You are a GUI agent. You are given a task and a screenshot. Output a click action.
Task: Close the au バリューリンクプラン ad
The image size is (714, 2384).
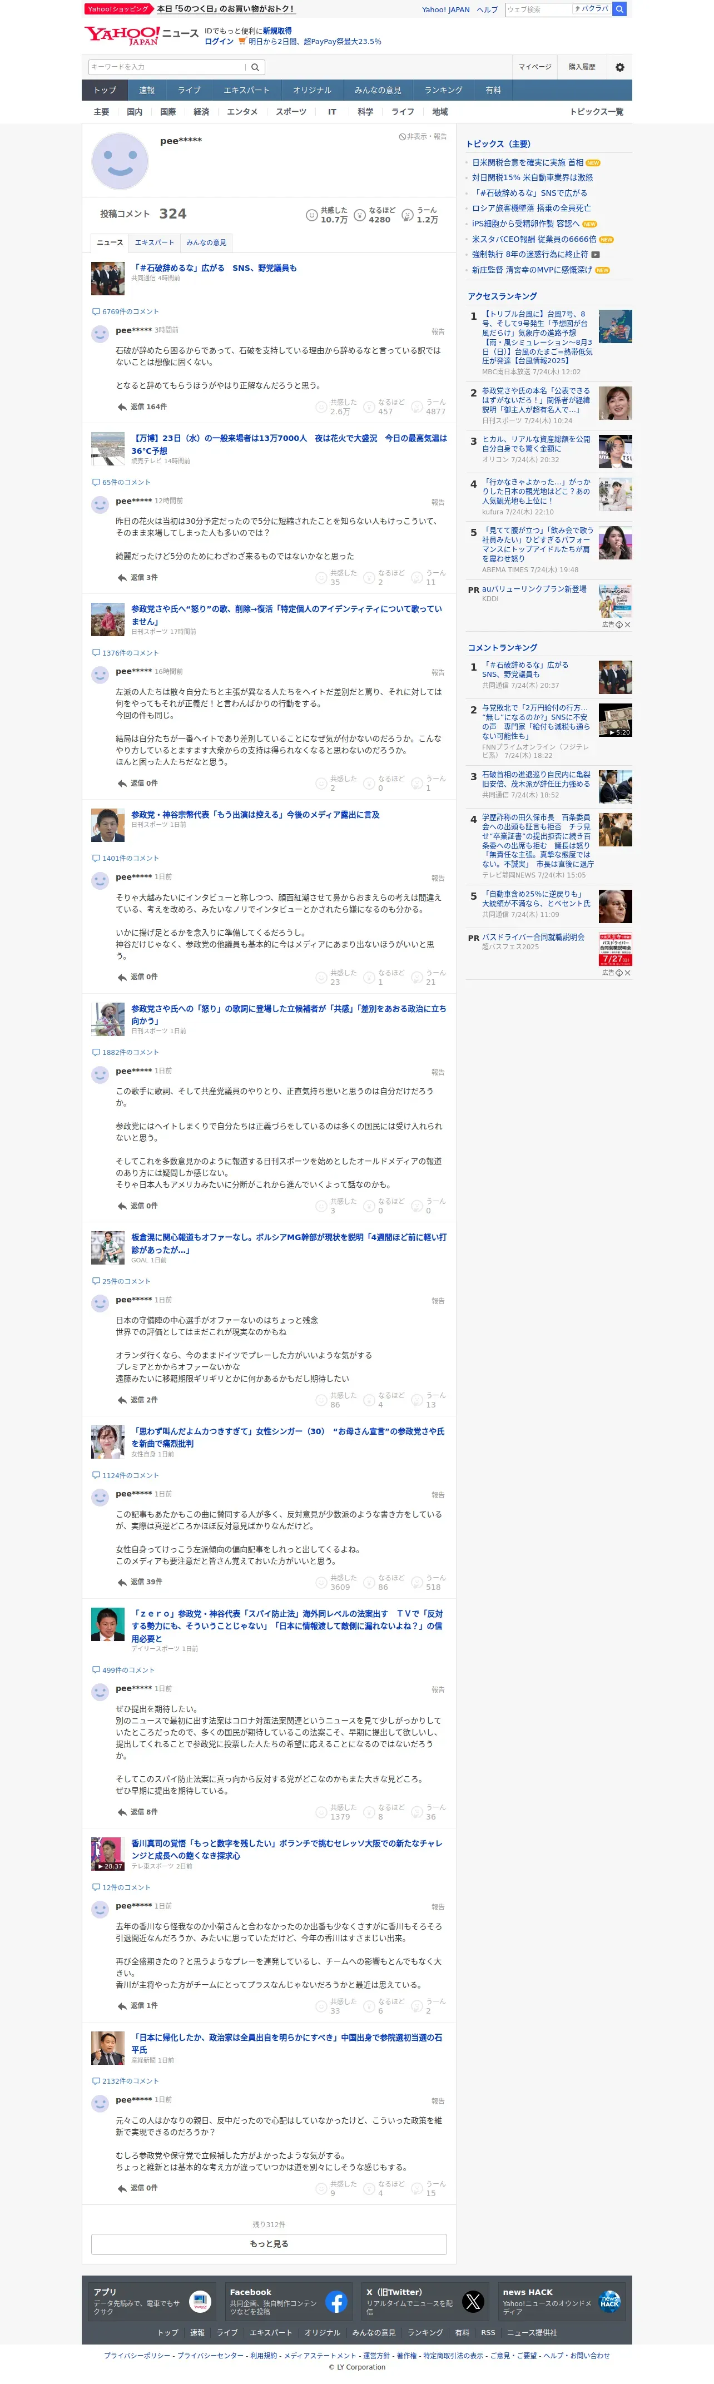628,625
